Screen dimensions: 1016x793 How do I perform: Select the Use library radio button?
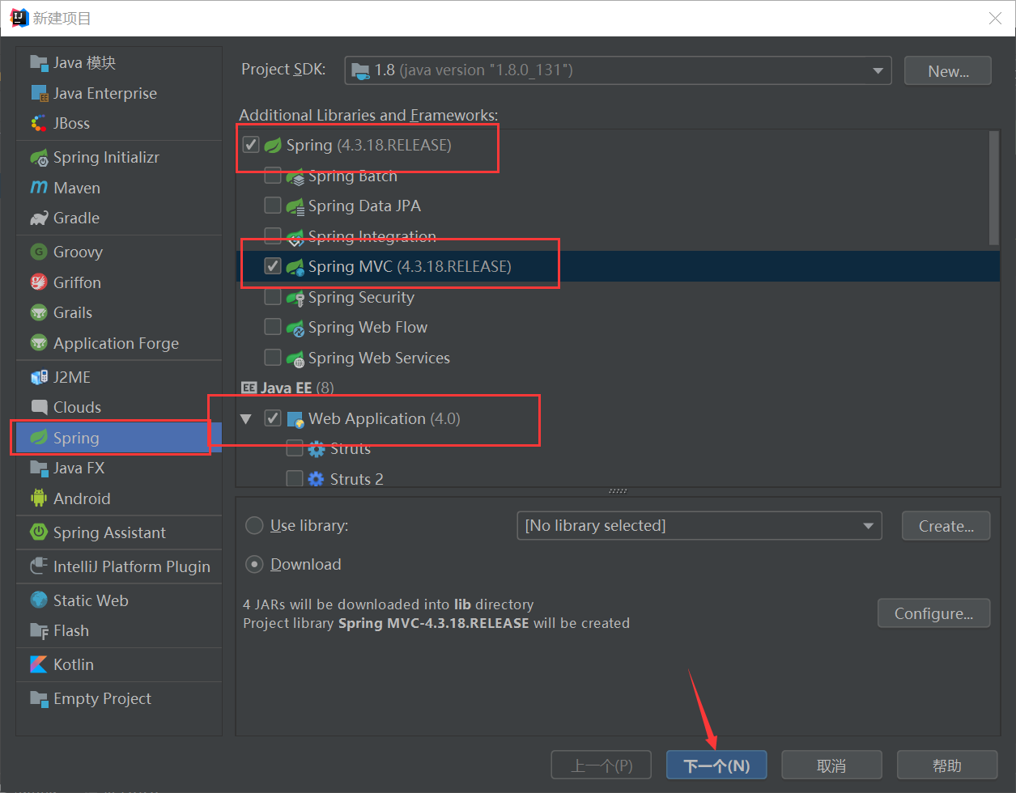[x=254, y=525]
